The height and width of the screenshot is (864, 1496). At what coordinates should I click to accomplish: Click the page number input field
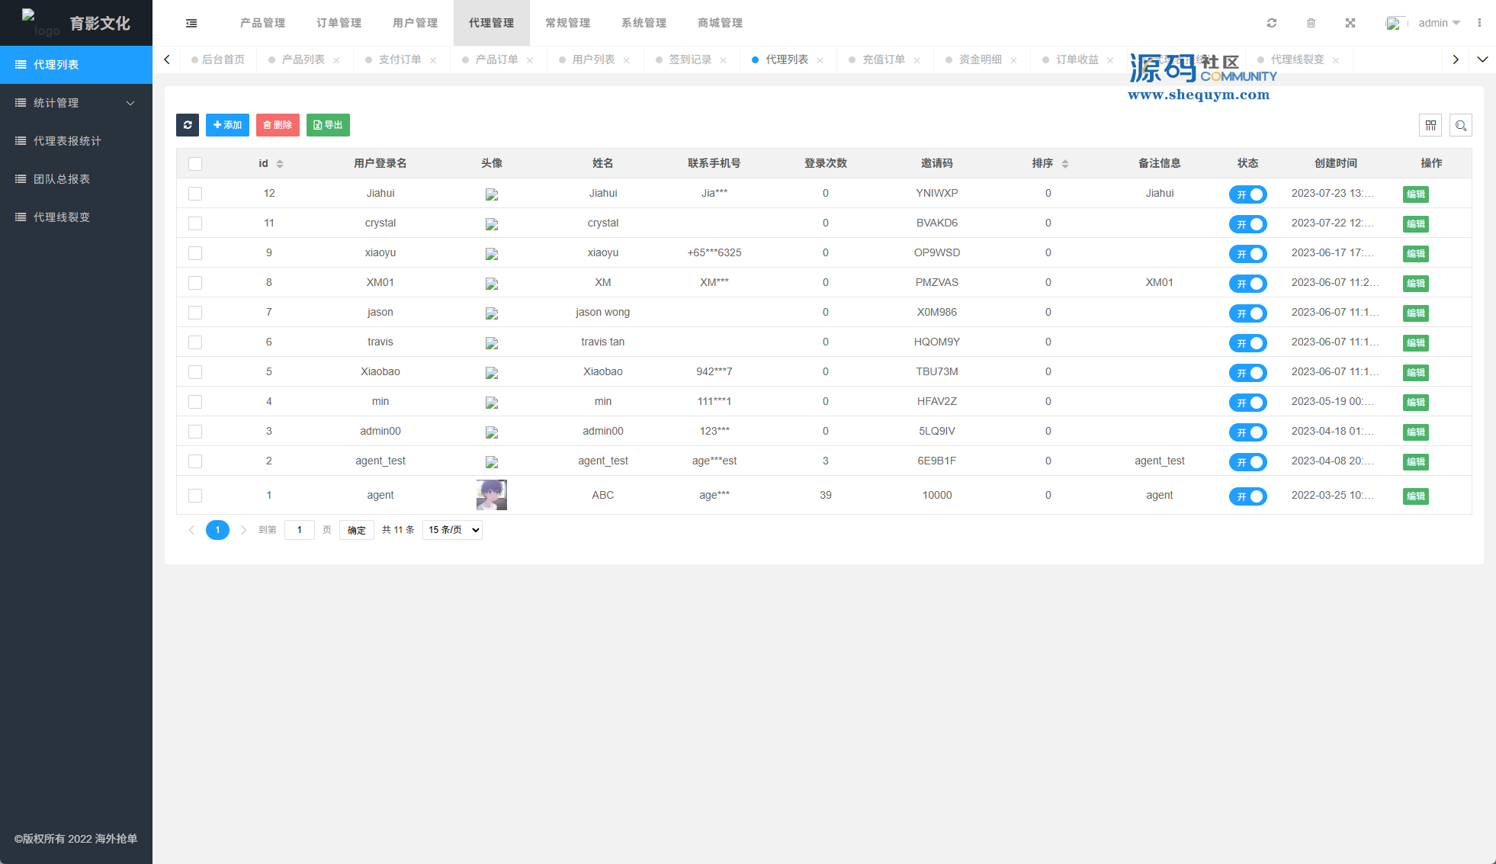click(299, 530)
